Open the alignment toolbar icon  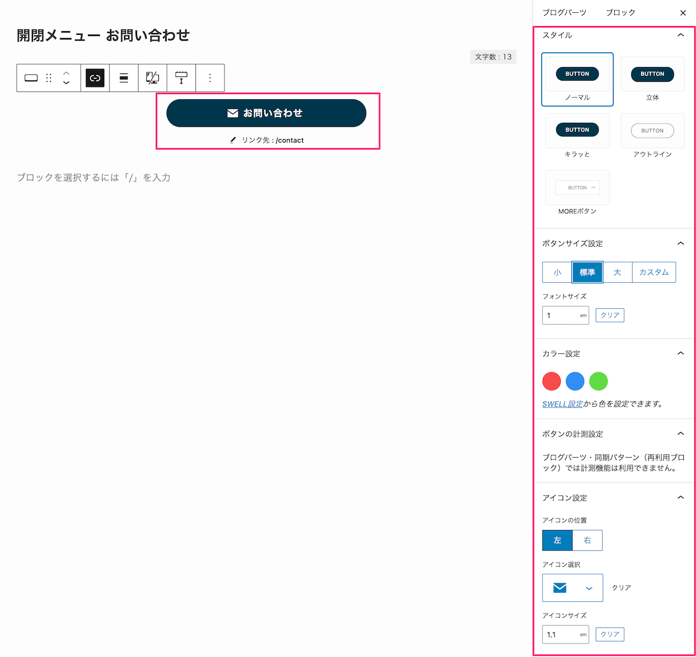[x=124, y=78]
